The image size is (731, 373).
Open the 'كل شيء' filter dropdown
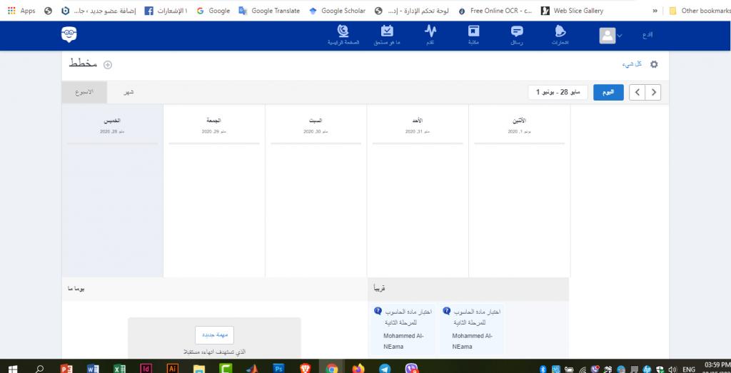click(x=632, y=65)
